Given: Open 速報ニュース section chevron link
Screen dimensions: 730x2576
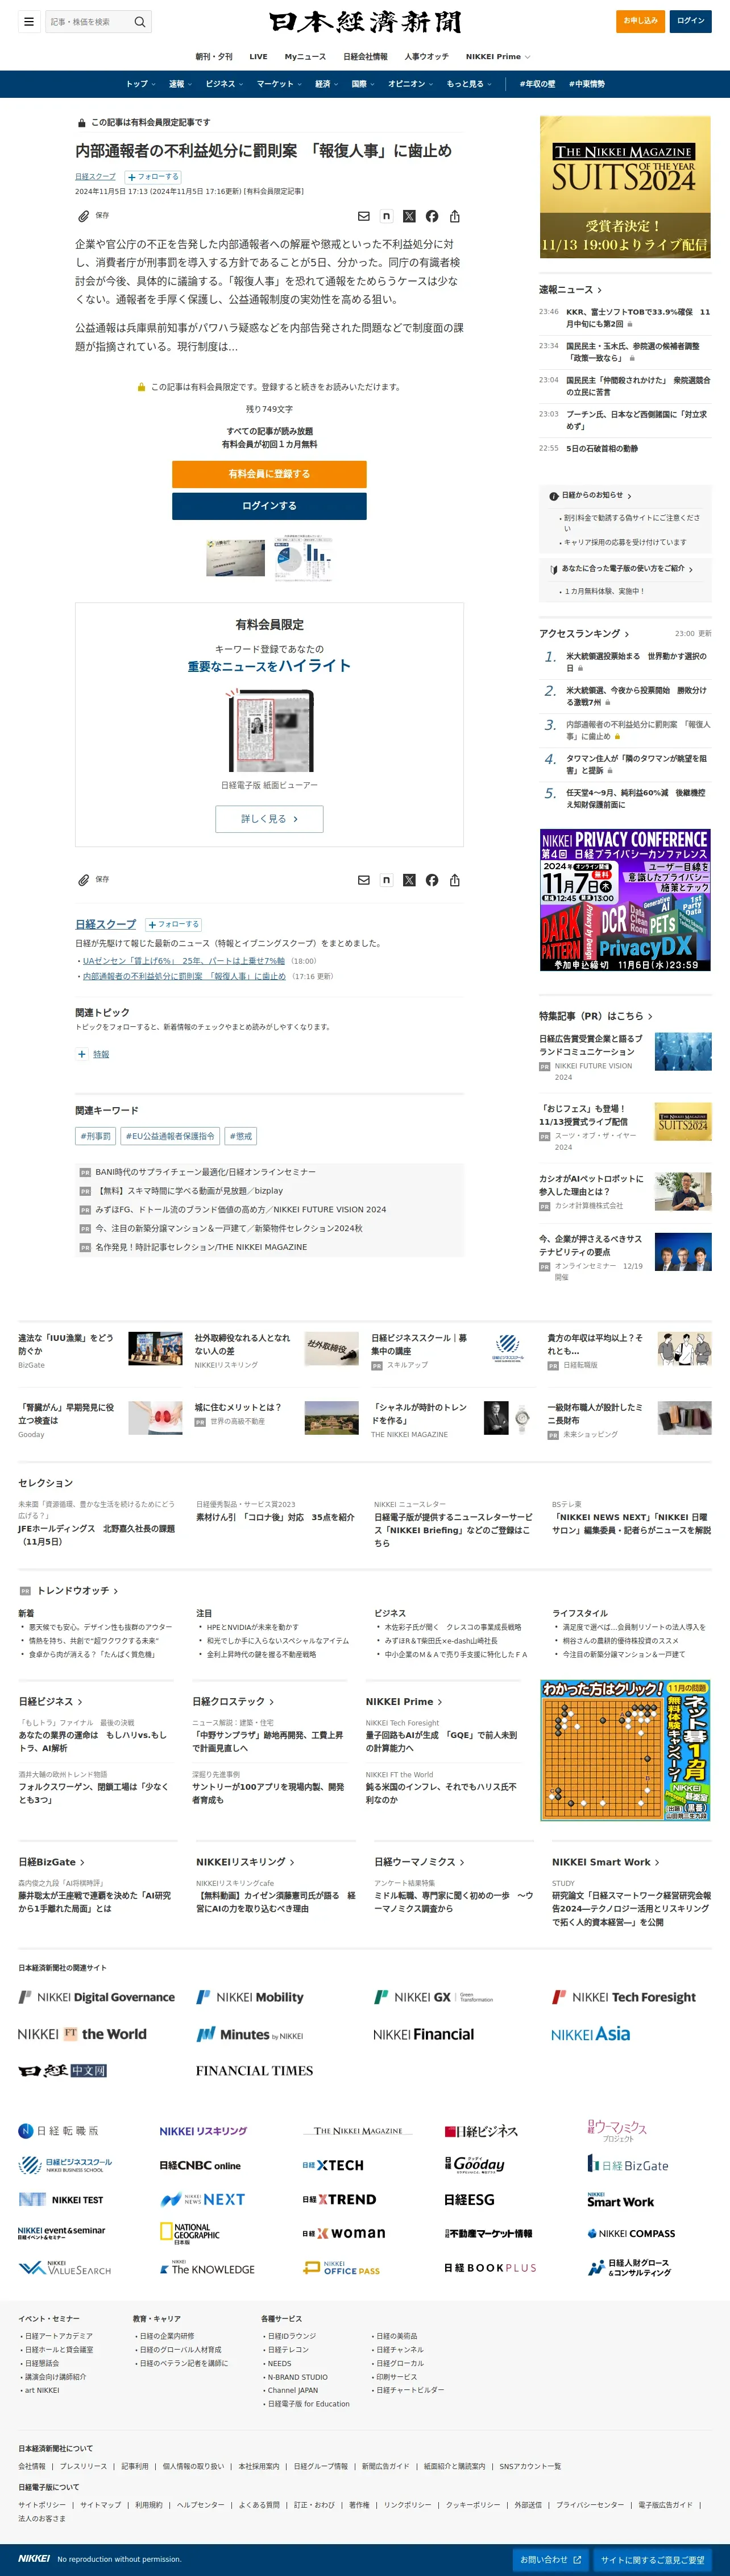Looking at the screenshot, I should pyautogui.click(x=570, y=290).
